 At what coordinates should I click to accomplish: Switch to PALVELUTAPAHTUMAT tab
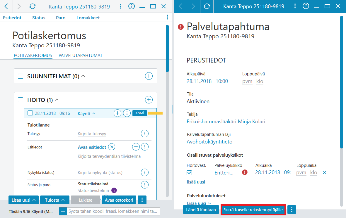click(80, 56)
